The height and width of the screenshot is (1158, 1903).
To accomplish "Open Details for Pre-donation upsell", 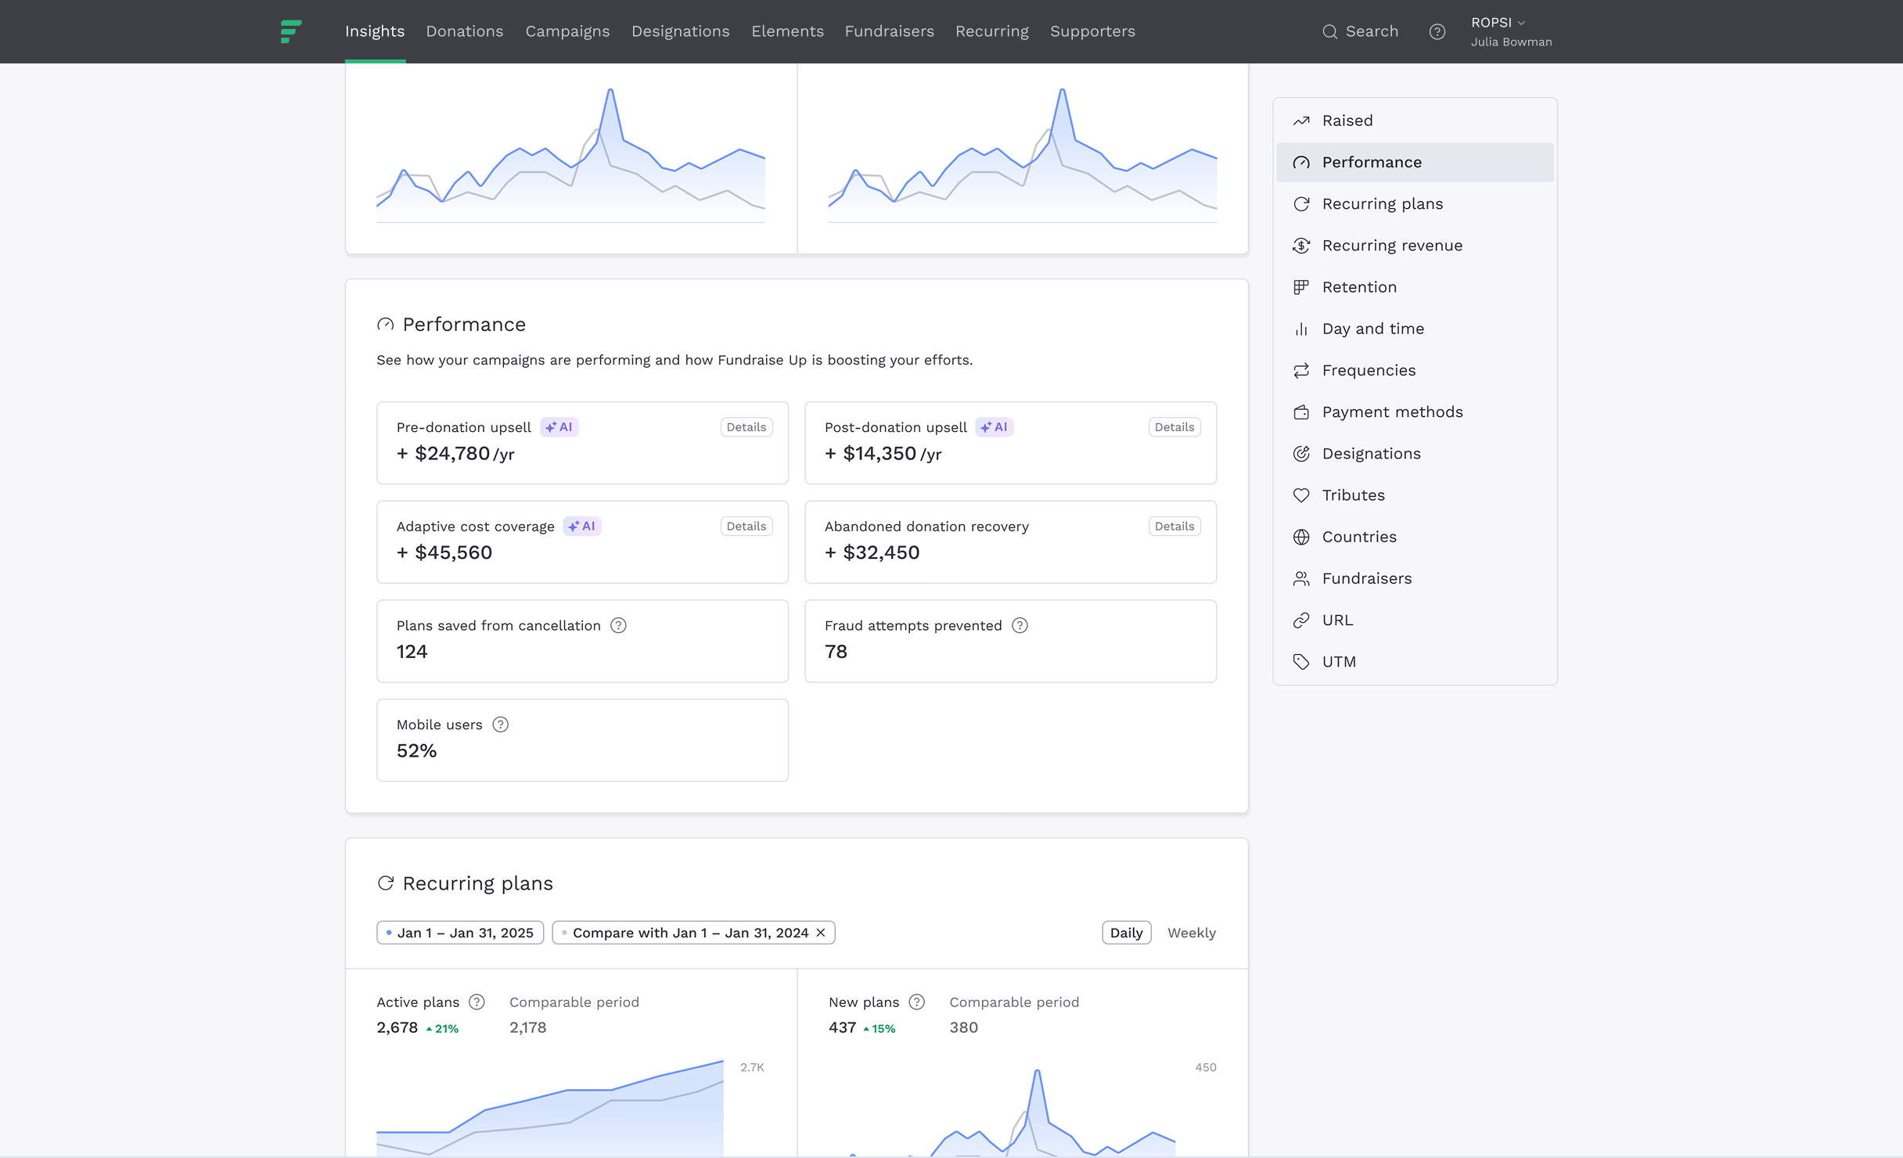I will [746, 427].
